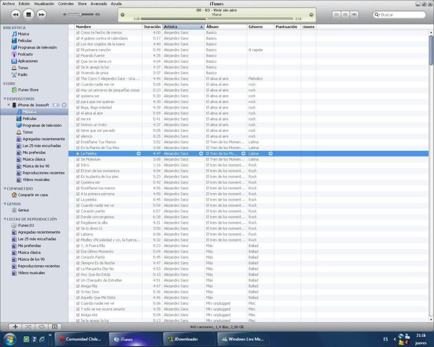This screenshot has width=434, height=347.
Task: Click the left round icon in now-playing display
Action: point(122,15)
